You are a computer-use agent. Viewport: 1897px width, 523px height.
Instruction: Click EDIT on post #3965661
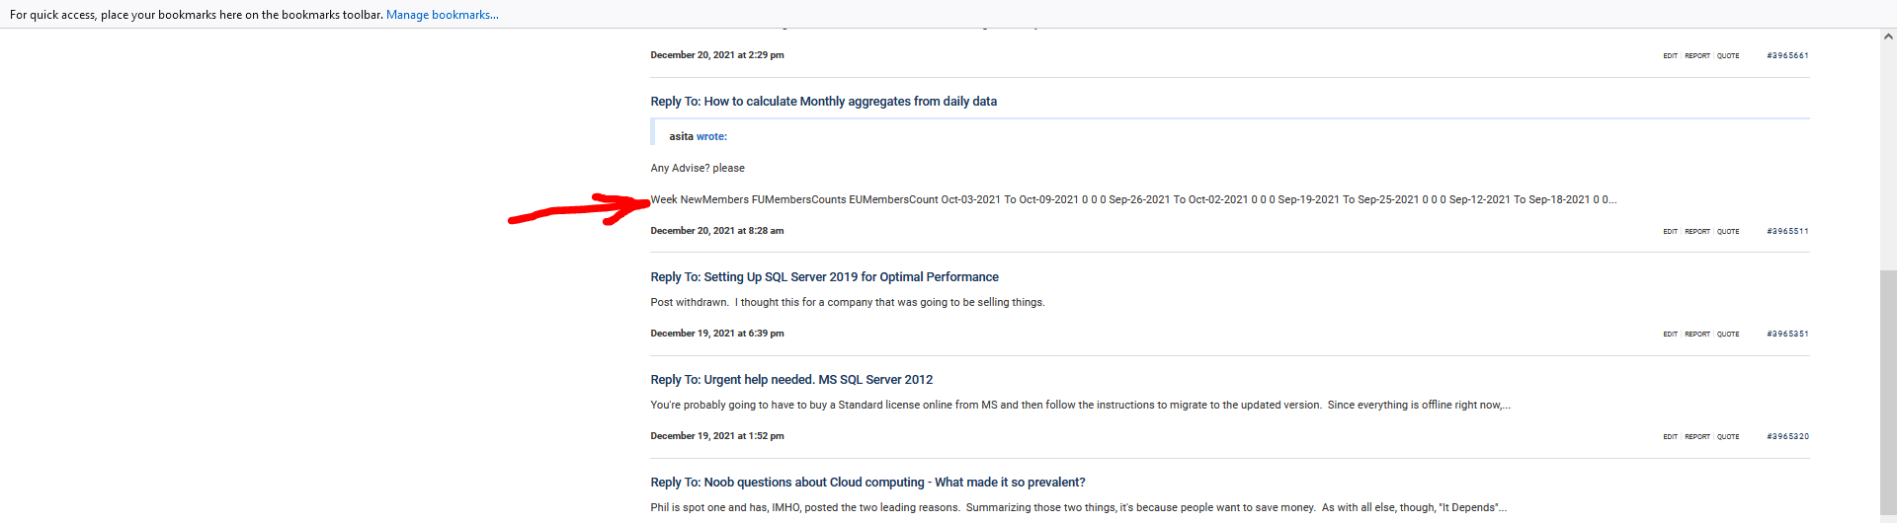pos(1670,56)
